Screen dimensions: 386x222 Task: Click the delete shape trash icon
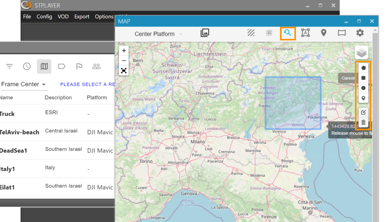pyautogui.click(x=363, y=122)
